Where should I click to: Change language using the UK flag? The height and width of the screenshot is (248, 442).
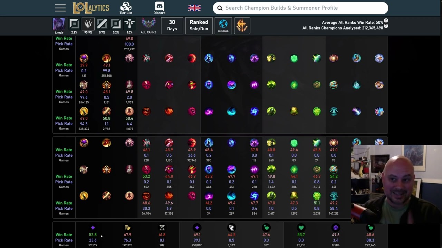click(194, 8)
